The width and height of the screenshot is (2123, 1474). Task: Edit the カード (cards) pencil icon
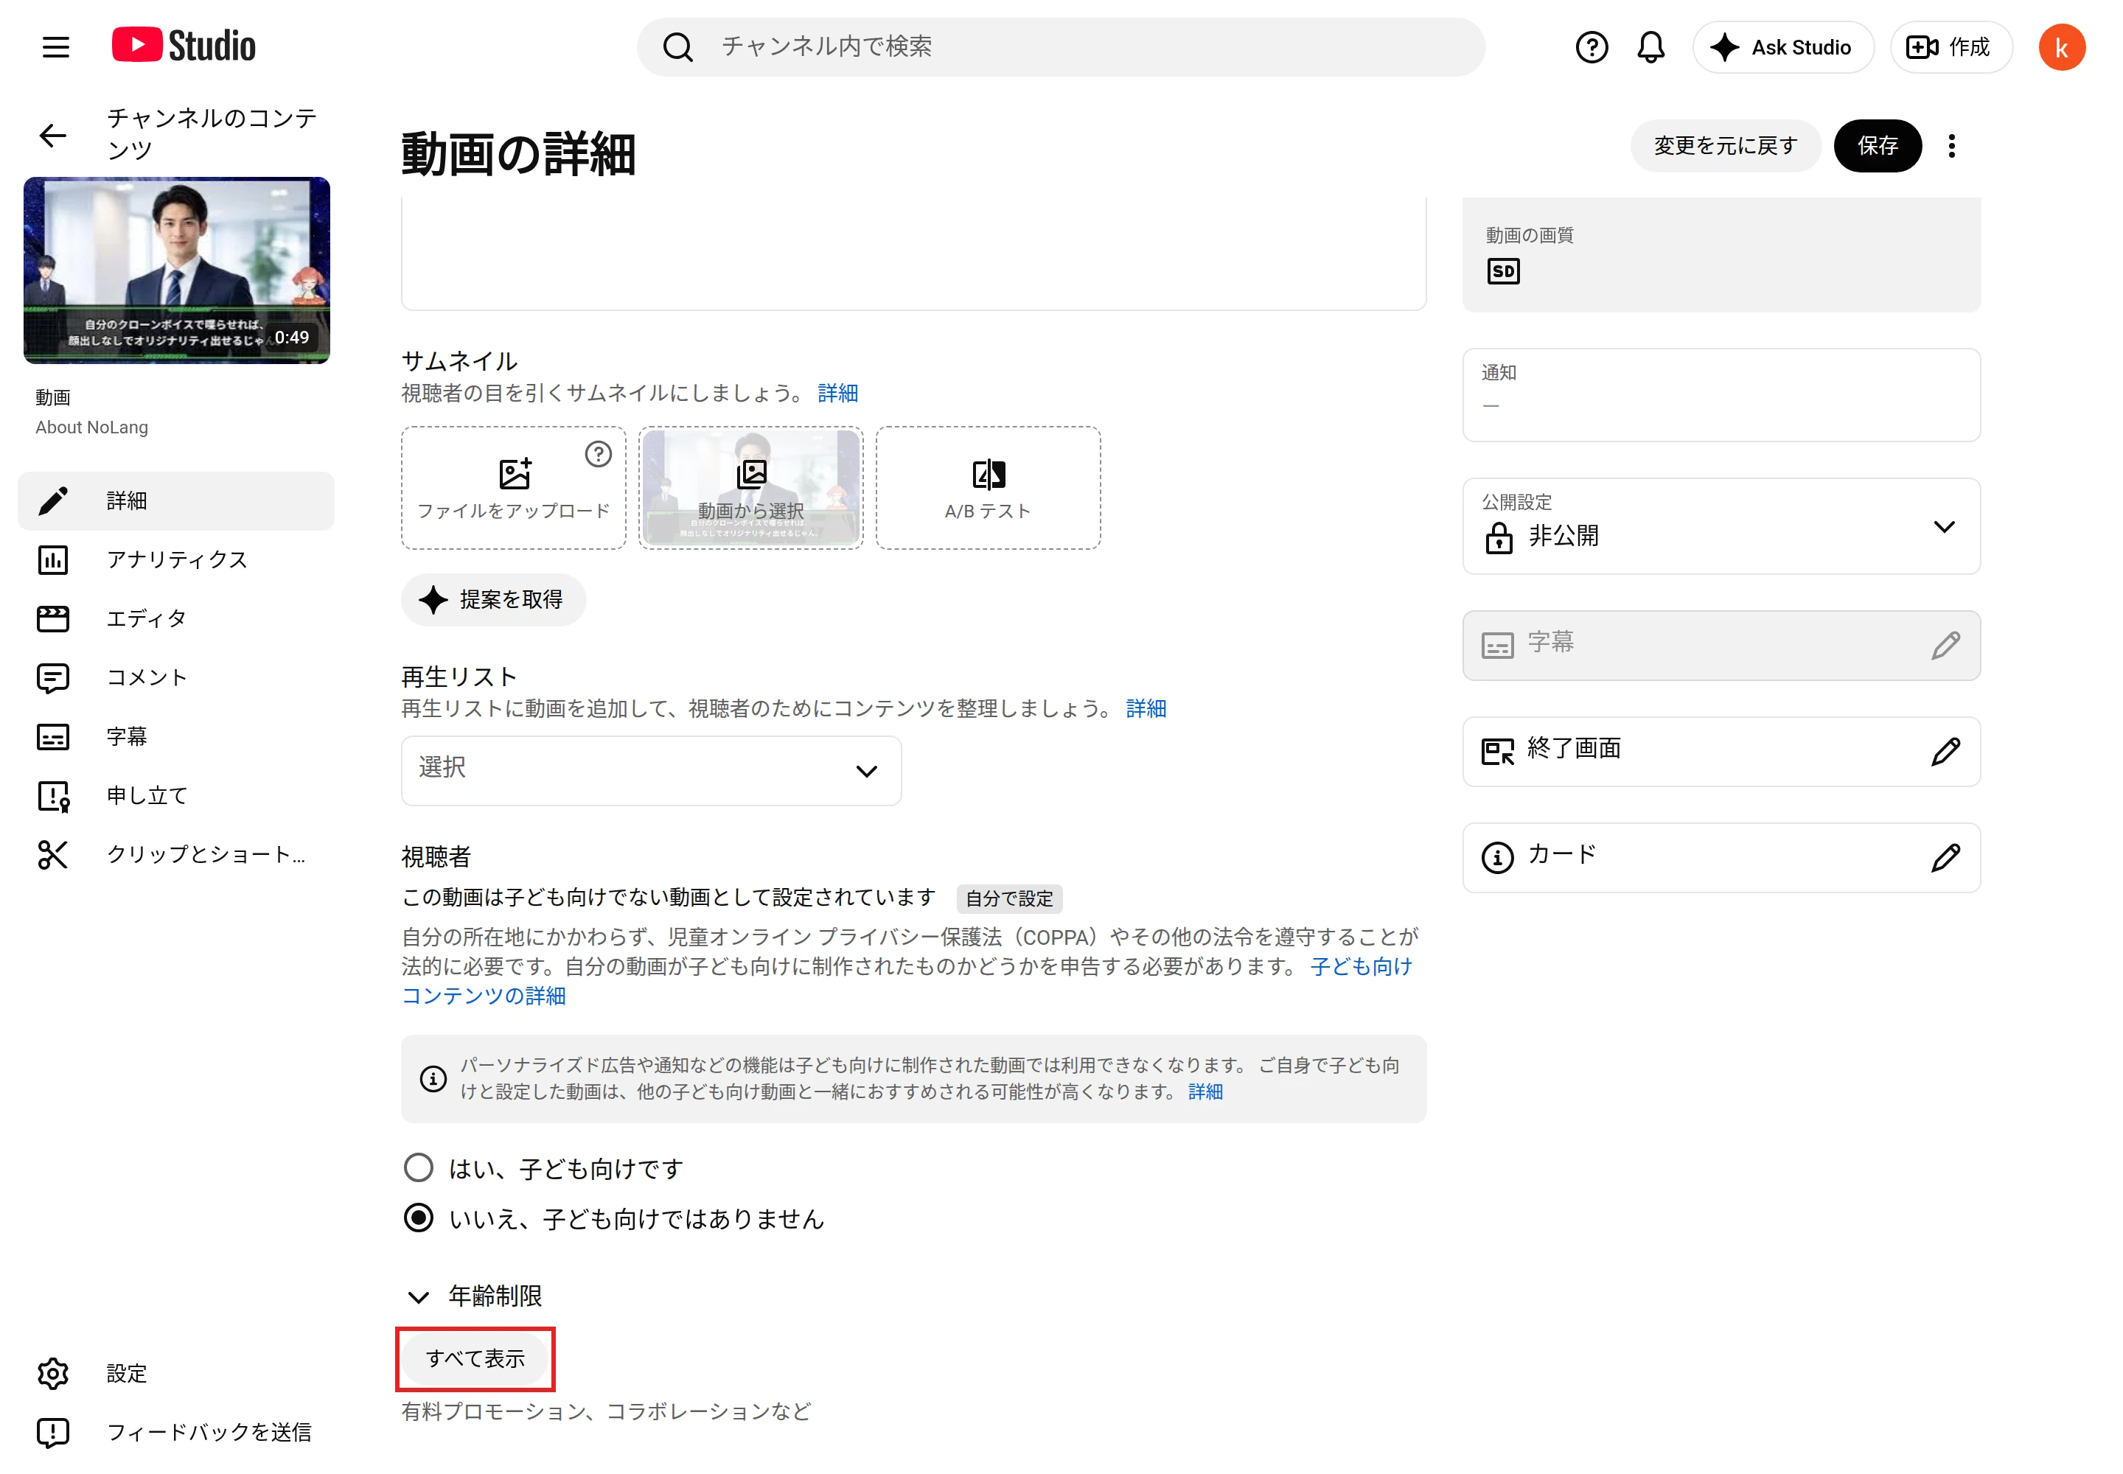1945,857
